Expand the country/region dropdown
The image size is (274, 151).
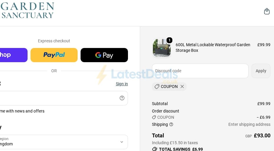(64, 142)
